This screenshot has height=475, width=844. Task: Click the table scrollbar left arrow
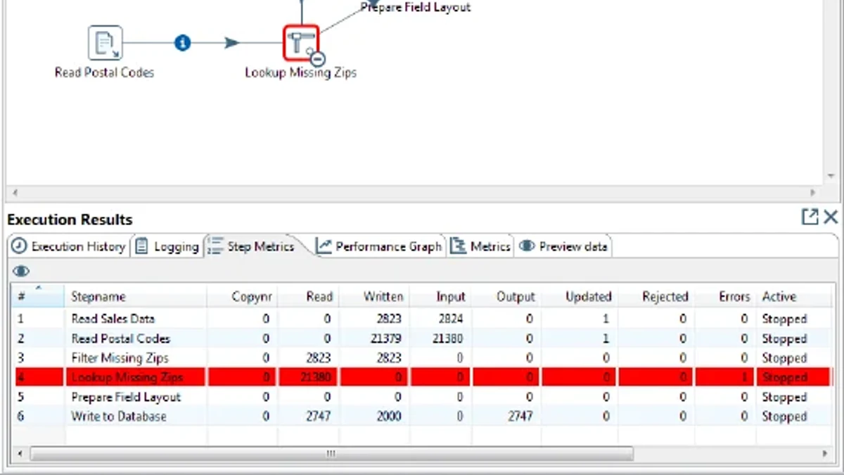click(x=19, y=454)
